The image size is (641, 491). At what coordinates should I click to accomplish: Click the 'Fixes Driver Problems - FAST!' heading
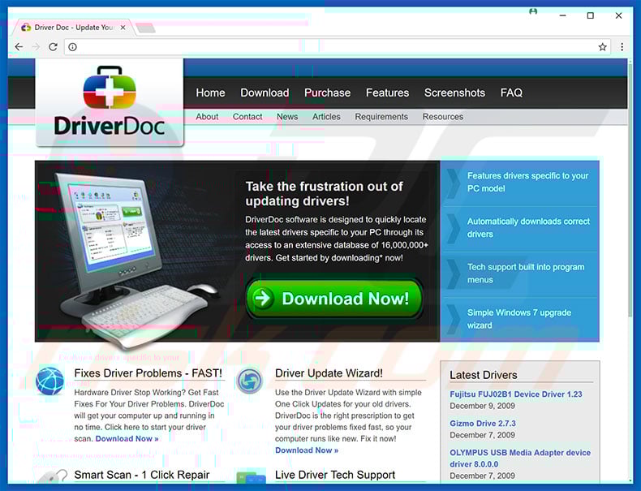click(x=148, y=373)
